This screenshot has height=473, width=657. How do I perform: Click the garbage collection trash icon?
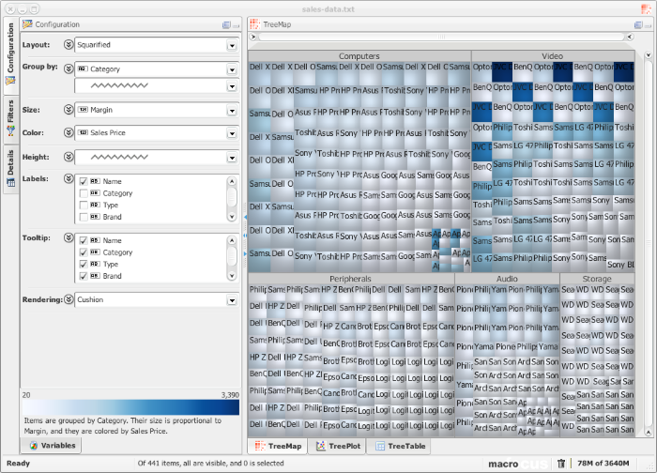pyautogui.click(x=561, y=464)
